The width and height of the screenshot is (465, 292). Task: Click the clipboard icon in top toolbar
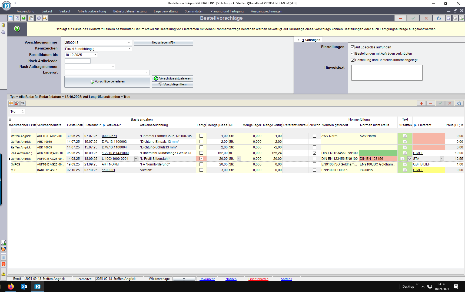pyautogui.click(x=31, y=18)
